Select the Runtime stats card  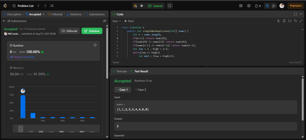tap(53, 51)
